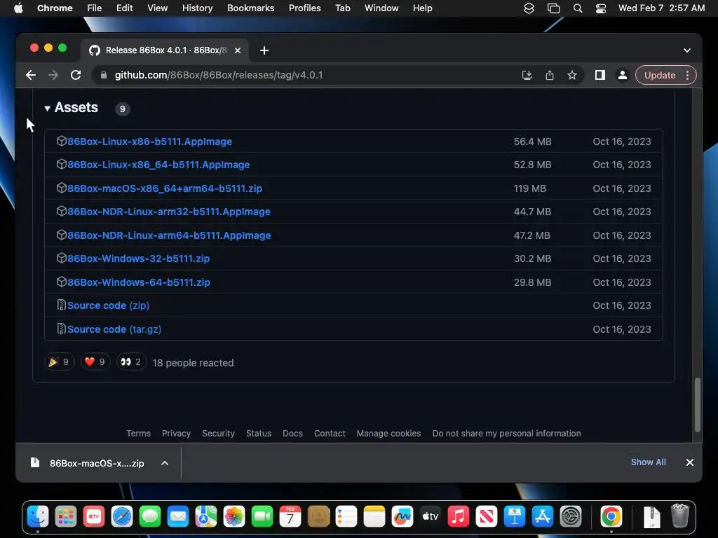The height and width of the screenshot is (538, 718).
Task: Click the eyes reaction with 2
Action: (131, 362)
